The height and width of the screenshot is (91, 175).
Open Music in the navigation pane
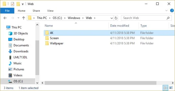pos(18,63)
